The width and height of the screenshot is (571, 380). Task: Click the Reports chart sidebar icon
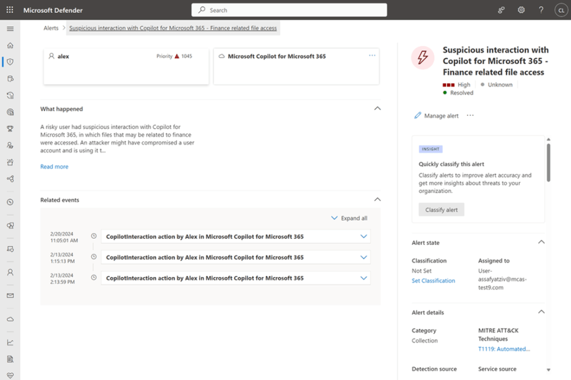click(x=10, y=343)
